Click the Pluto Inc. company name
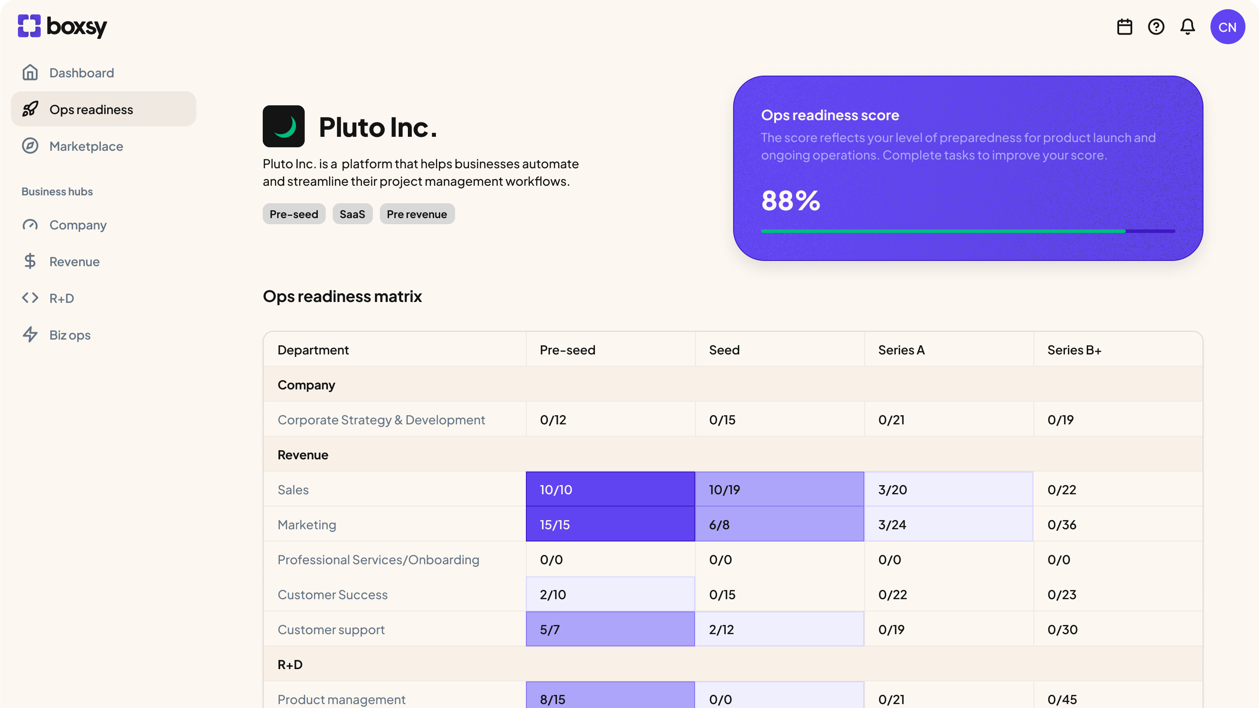Image resolution: width=1259 pixels, height=708 pixels. click(378, 127)
